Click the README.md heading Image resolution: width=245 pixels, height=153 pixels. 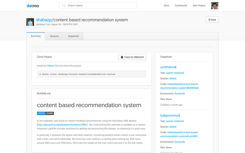44,94
